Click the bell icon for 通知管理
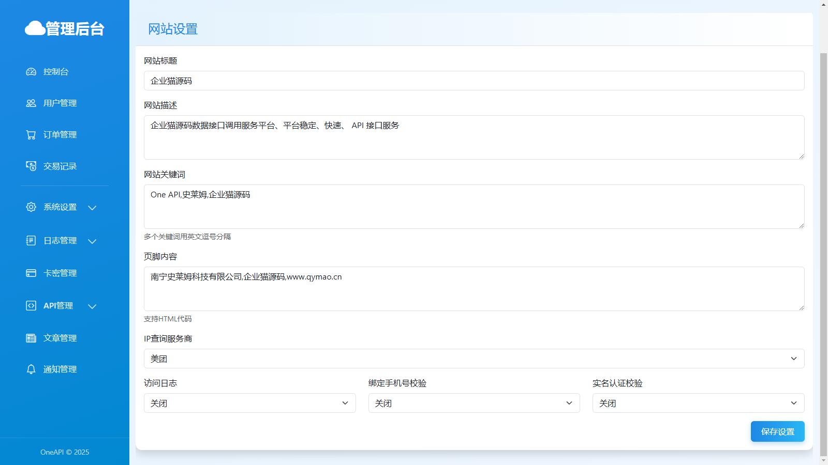Screen dimensions: 828x465 pos(31,369)
